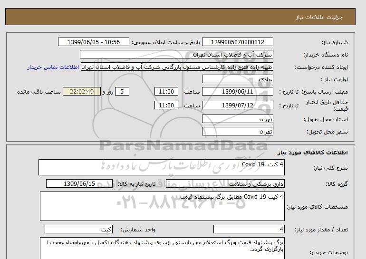The height and width of the screenshot is (259, 366).
Task: Click the need date field 1399/06/15
Action: (79, 183)
